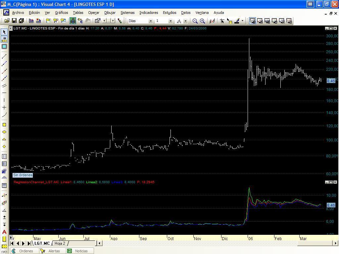The width and height of the screenshot is (339, 254).
Task: Click the pen drawing color icon
Action: point(237,21)
